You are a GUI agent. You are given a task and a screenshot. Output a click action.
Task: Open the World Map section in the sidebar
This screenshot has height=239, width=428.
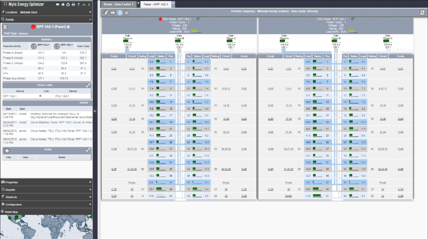pyautogui.click(x=11, y=212)
